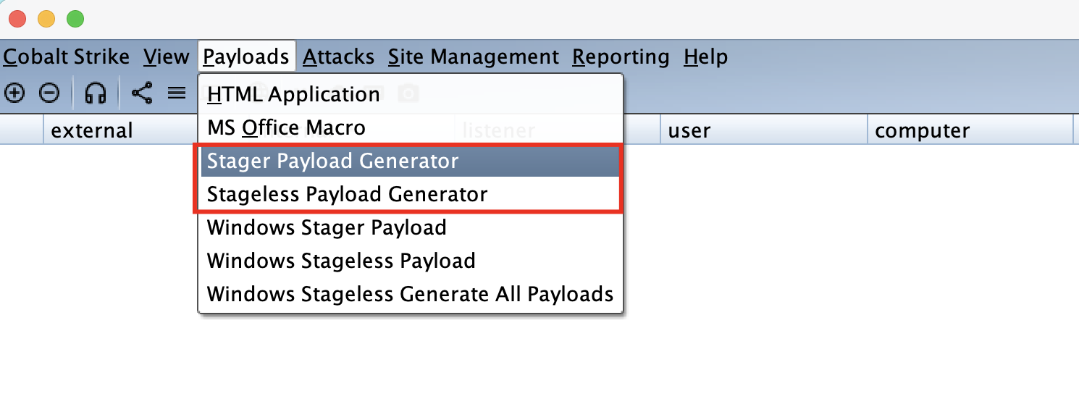Switch to session table view with the three-lines icon
This screenshot has height=420, width=1079.
click(177, 93)
